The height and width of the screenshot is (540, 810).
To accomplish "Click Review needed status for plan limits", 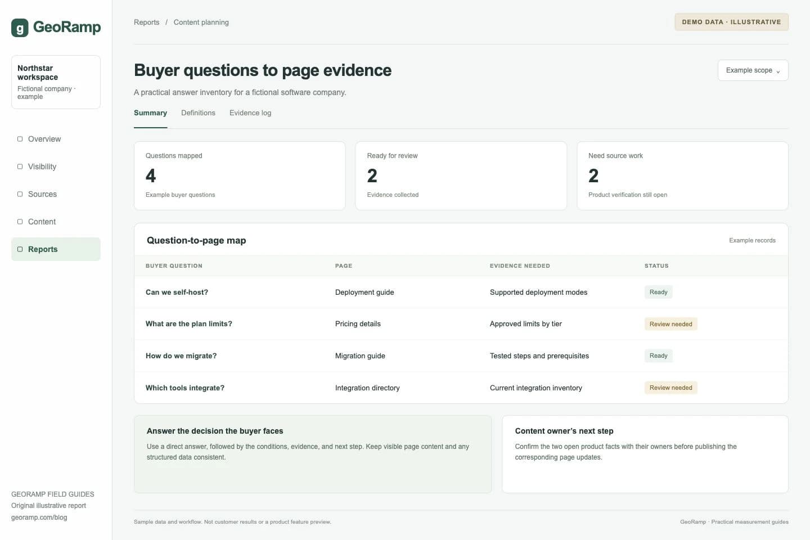I will click(x=671, y=324).
